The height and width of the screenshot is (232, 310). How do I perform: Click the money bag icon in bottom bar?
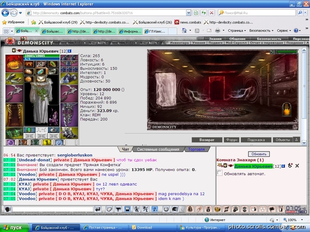click(208, 209)
